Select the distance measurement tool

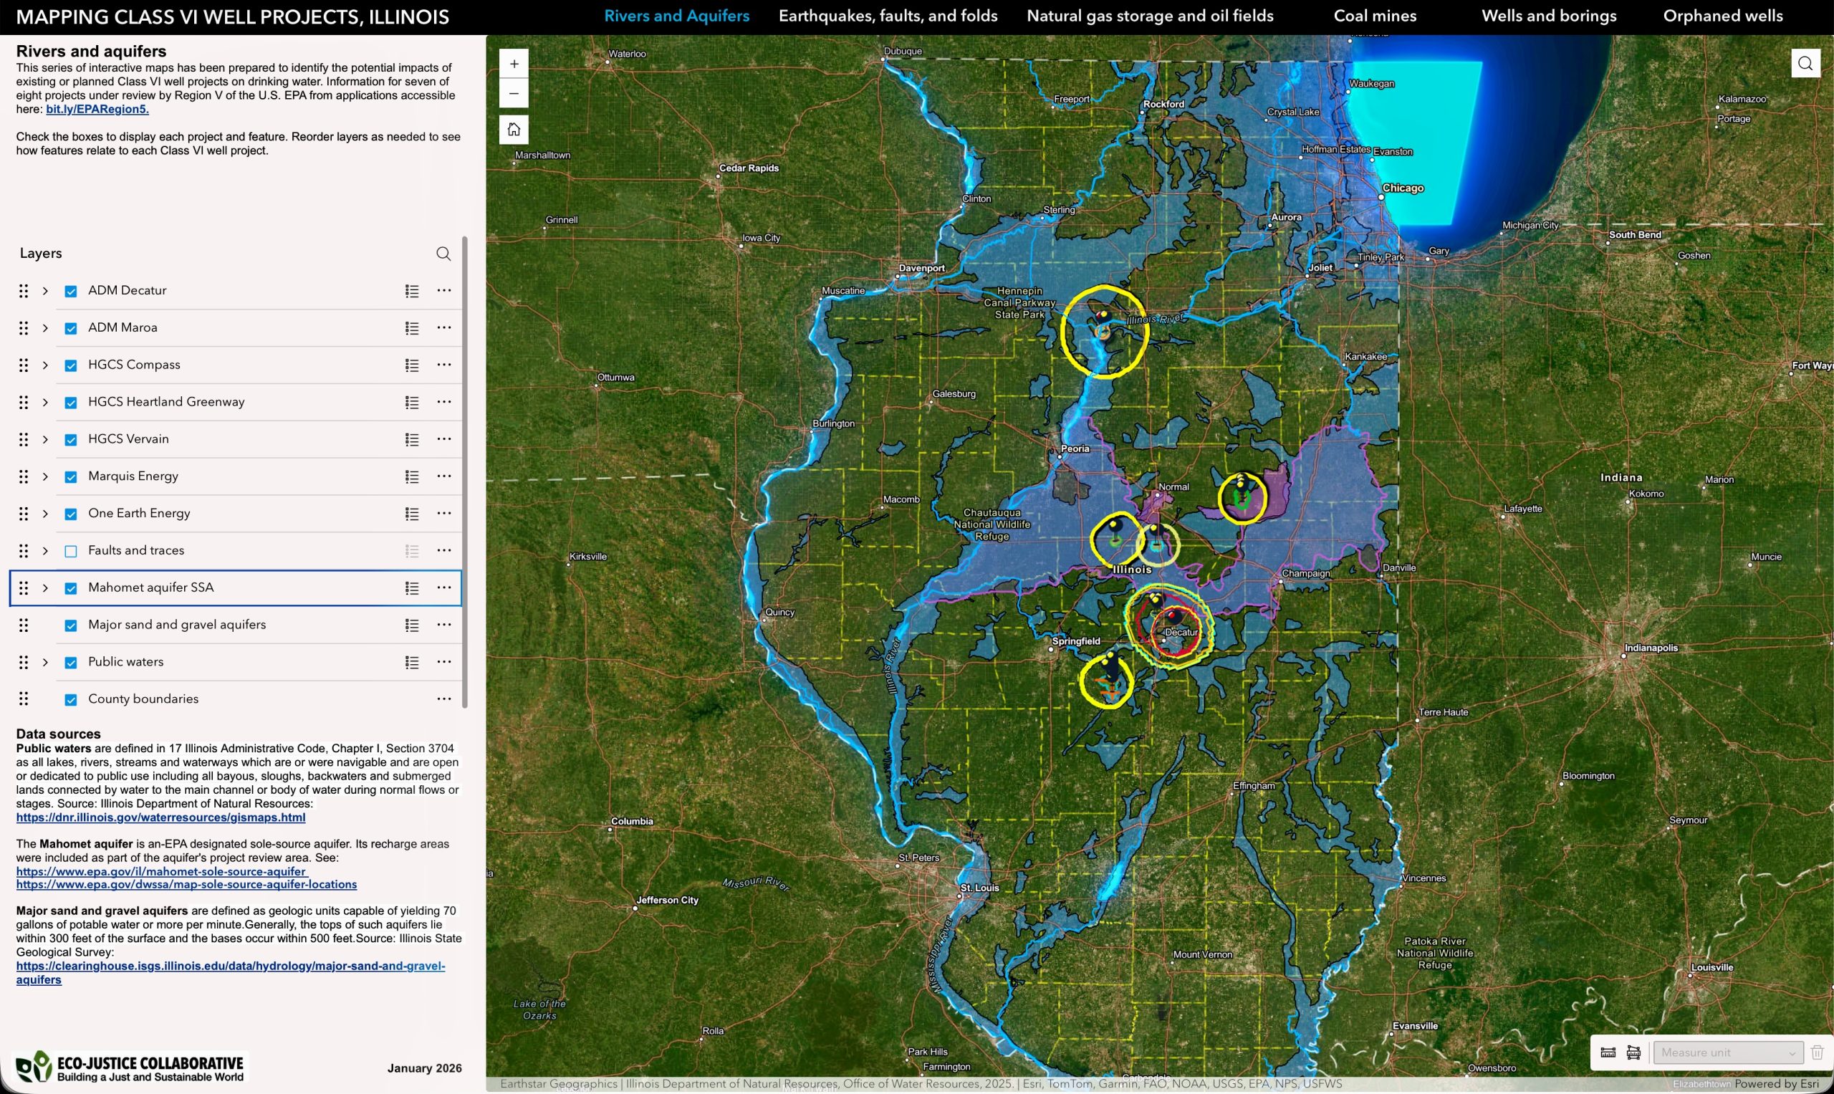(x=1608, y=1052)
